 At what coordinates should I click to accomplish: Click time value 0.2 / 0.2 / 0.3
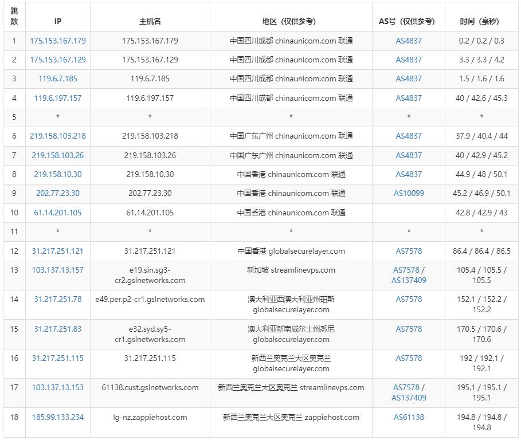(x=481, y=41)
